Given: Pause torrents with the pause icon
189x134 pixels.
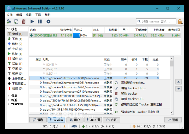Looking at the screenshot, I should click(40, 21).
